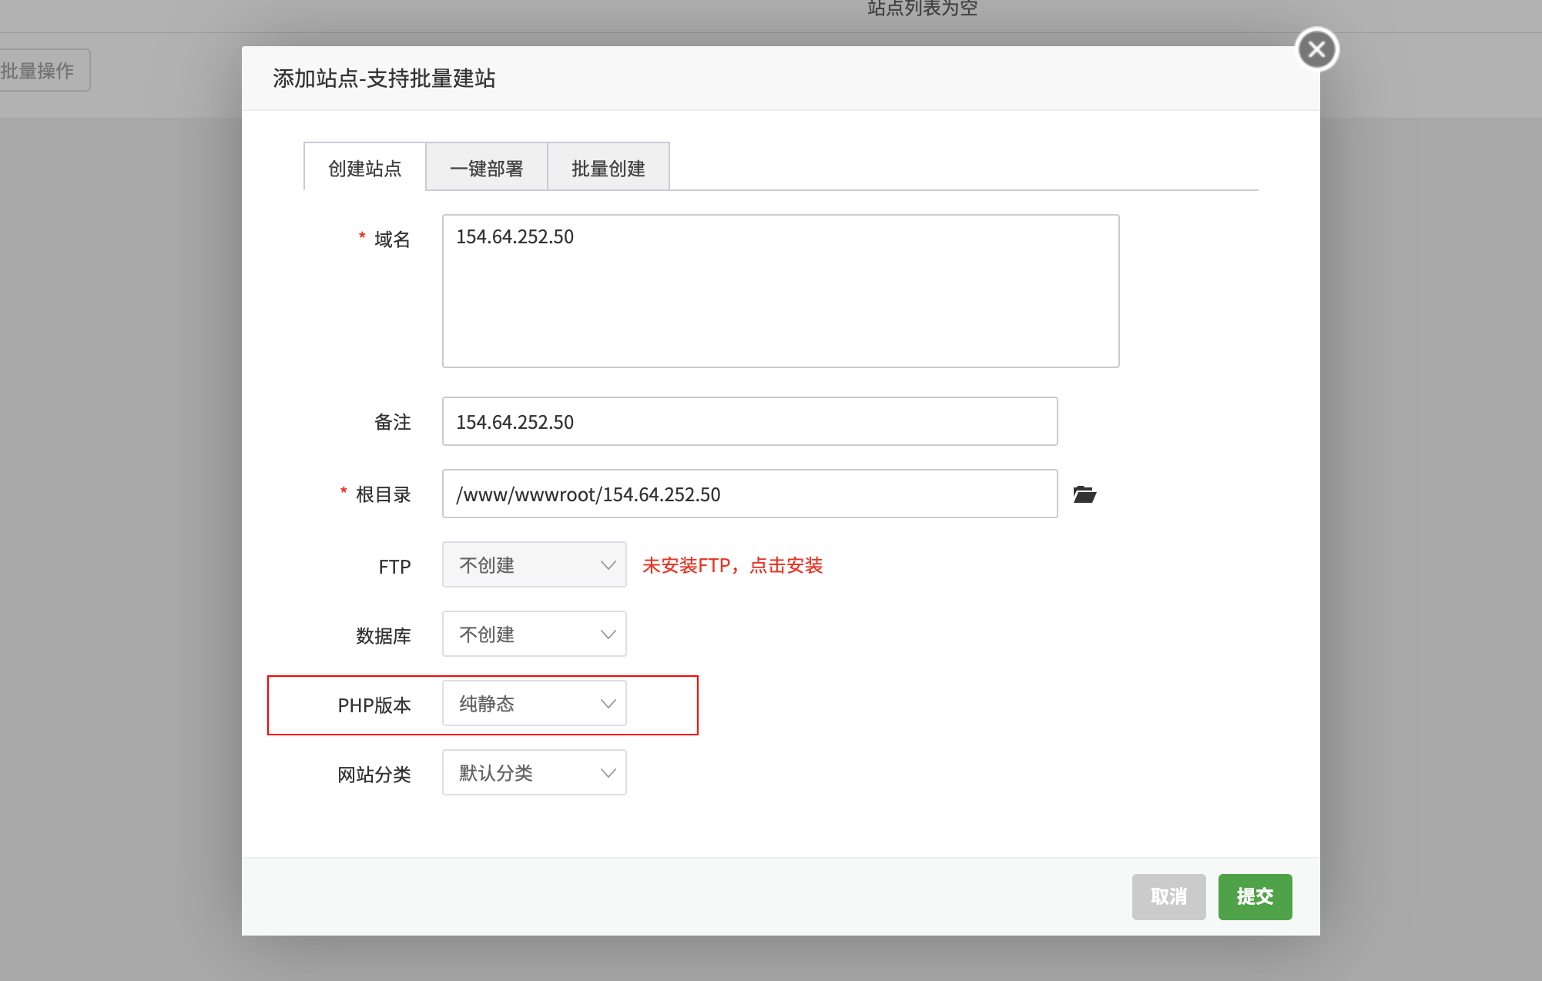Image resolution: width=1542 pixels, height=981 pixels.
Task: Open the folder browser beside the root directory field
Action: pos(1084,494)
